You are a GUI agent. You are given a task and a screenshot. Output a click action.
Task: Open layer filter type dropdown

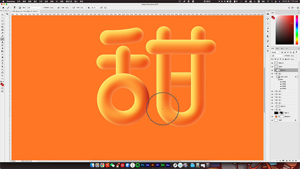[276, 52]
